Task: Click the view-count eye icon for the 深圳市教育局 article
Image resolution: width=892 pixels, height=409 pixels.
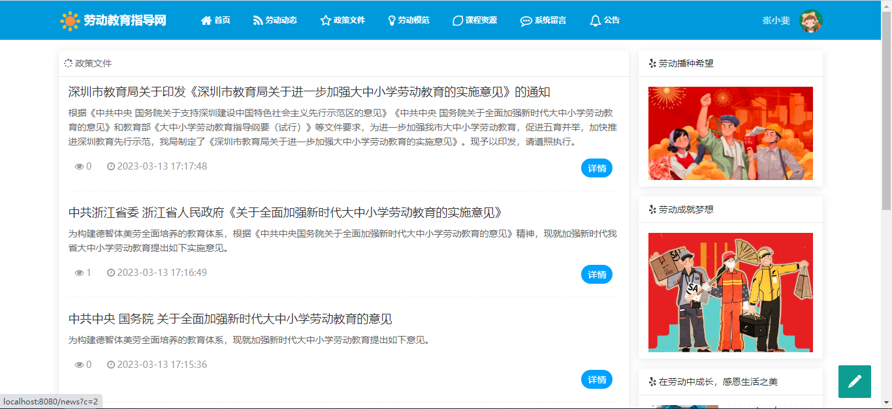Action: (80, 166)
